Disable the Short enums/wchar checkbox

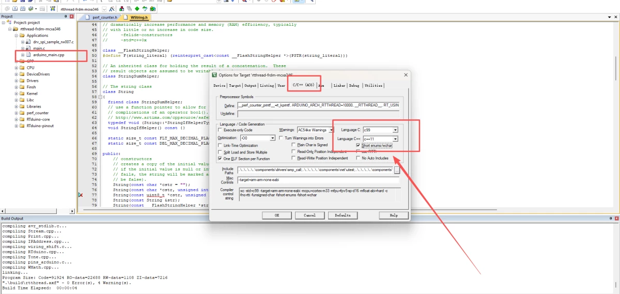tap(359, 146)
